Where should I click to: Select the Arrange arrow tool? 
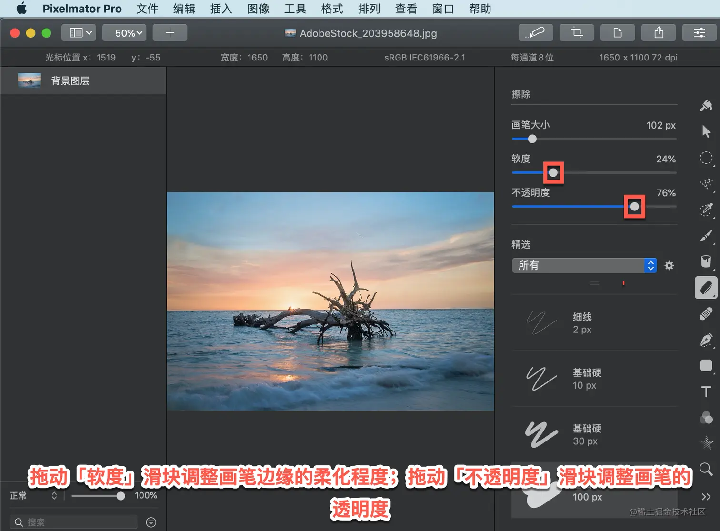[706, 131]
